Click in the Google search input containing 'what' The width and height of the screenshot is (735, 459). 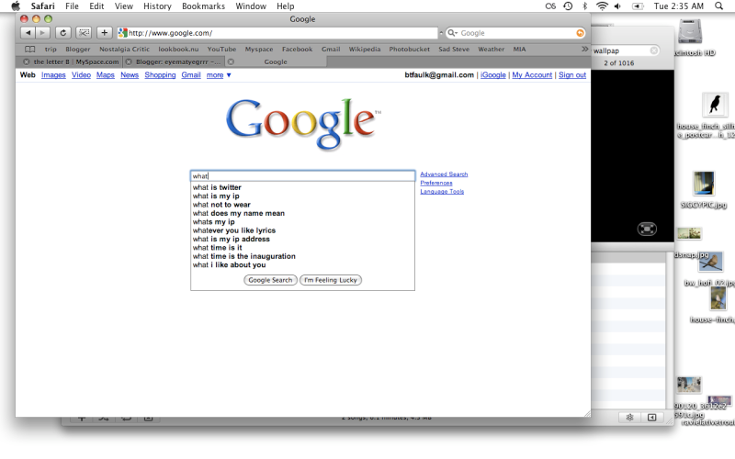[303, 176]
